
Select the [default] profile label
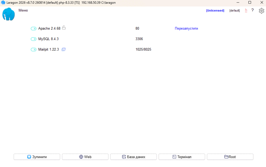[x=235, y=10]
